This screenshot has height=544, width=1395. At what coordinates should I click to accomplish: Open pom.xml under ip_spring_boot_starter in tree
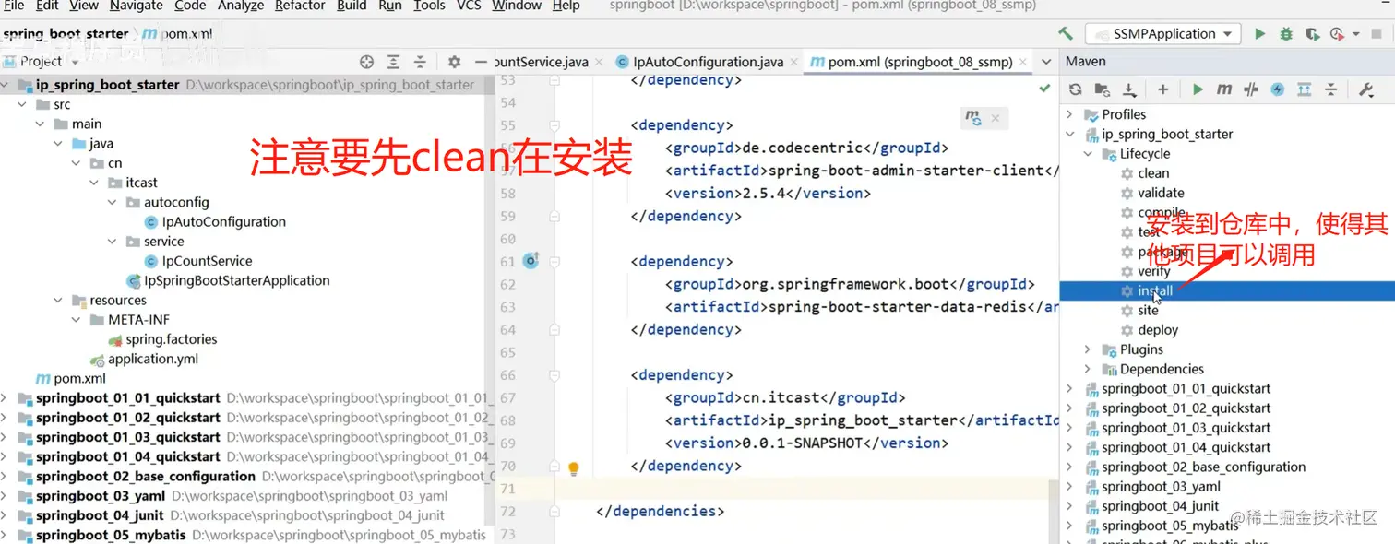tap(79, 378)
